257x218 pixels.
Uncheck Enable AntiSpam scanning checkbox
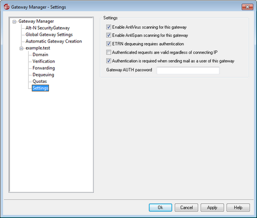[109, 35]
